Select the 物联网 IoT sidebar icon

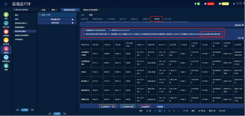pos(6,49)
